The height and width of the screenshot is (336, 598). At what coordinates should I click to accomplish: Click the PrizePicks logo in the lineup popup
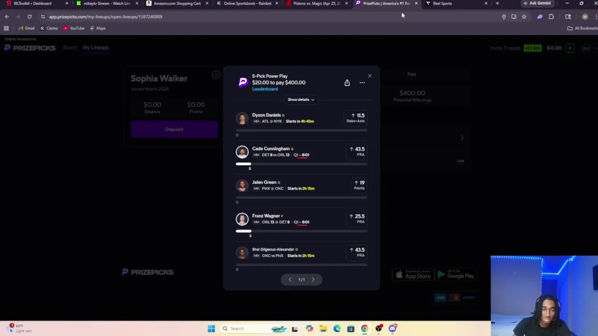[x=243, y=83]
